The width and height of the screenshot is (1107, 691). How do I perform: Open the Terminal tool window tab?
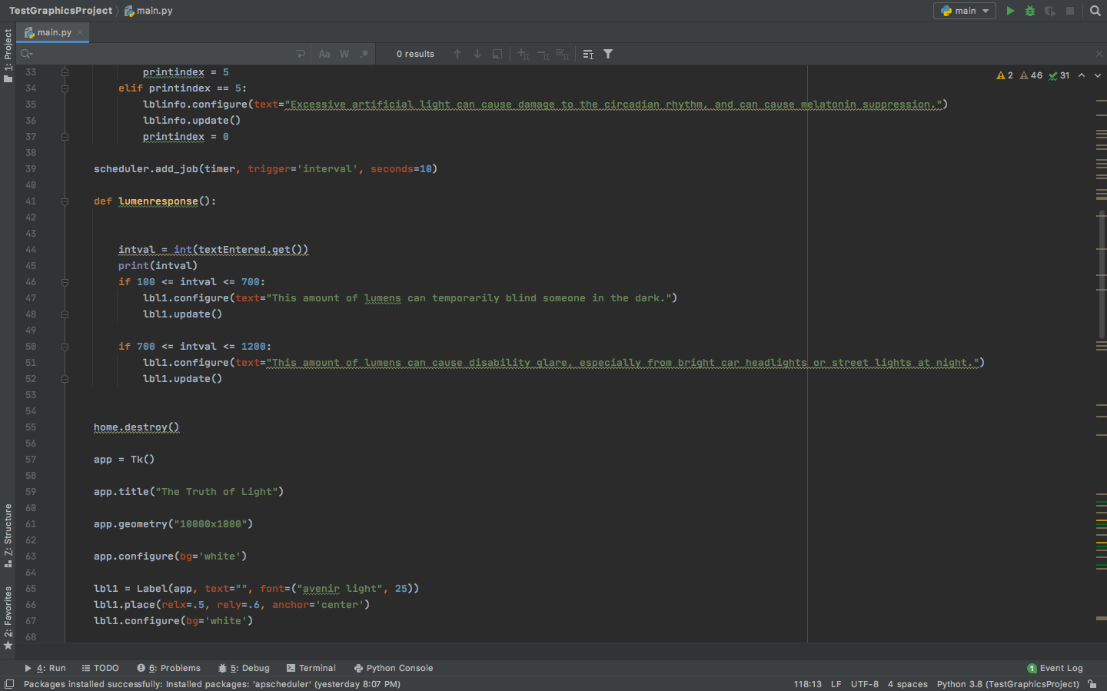311,668
